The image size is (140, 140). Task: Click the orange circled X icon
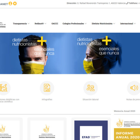click(x=15, y=4)
